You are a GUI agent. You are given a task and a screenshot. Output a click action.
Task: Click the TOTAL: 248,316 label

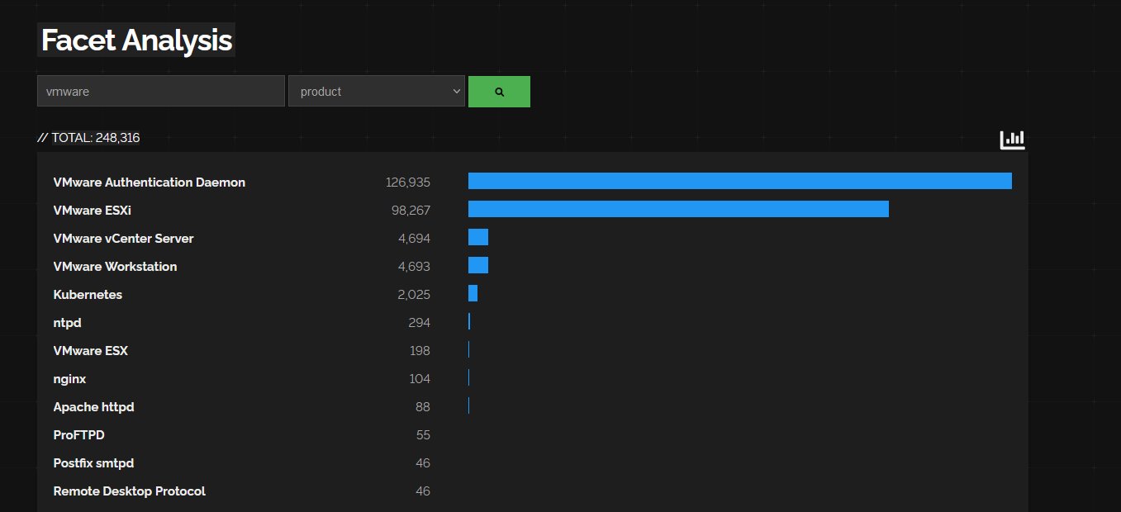coord(96,138)
